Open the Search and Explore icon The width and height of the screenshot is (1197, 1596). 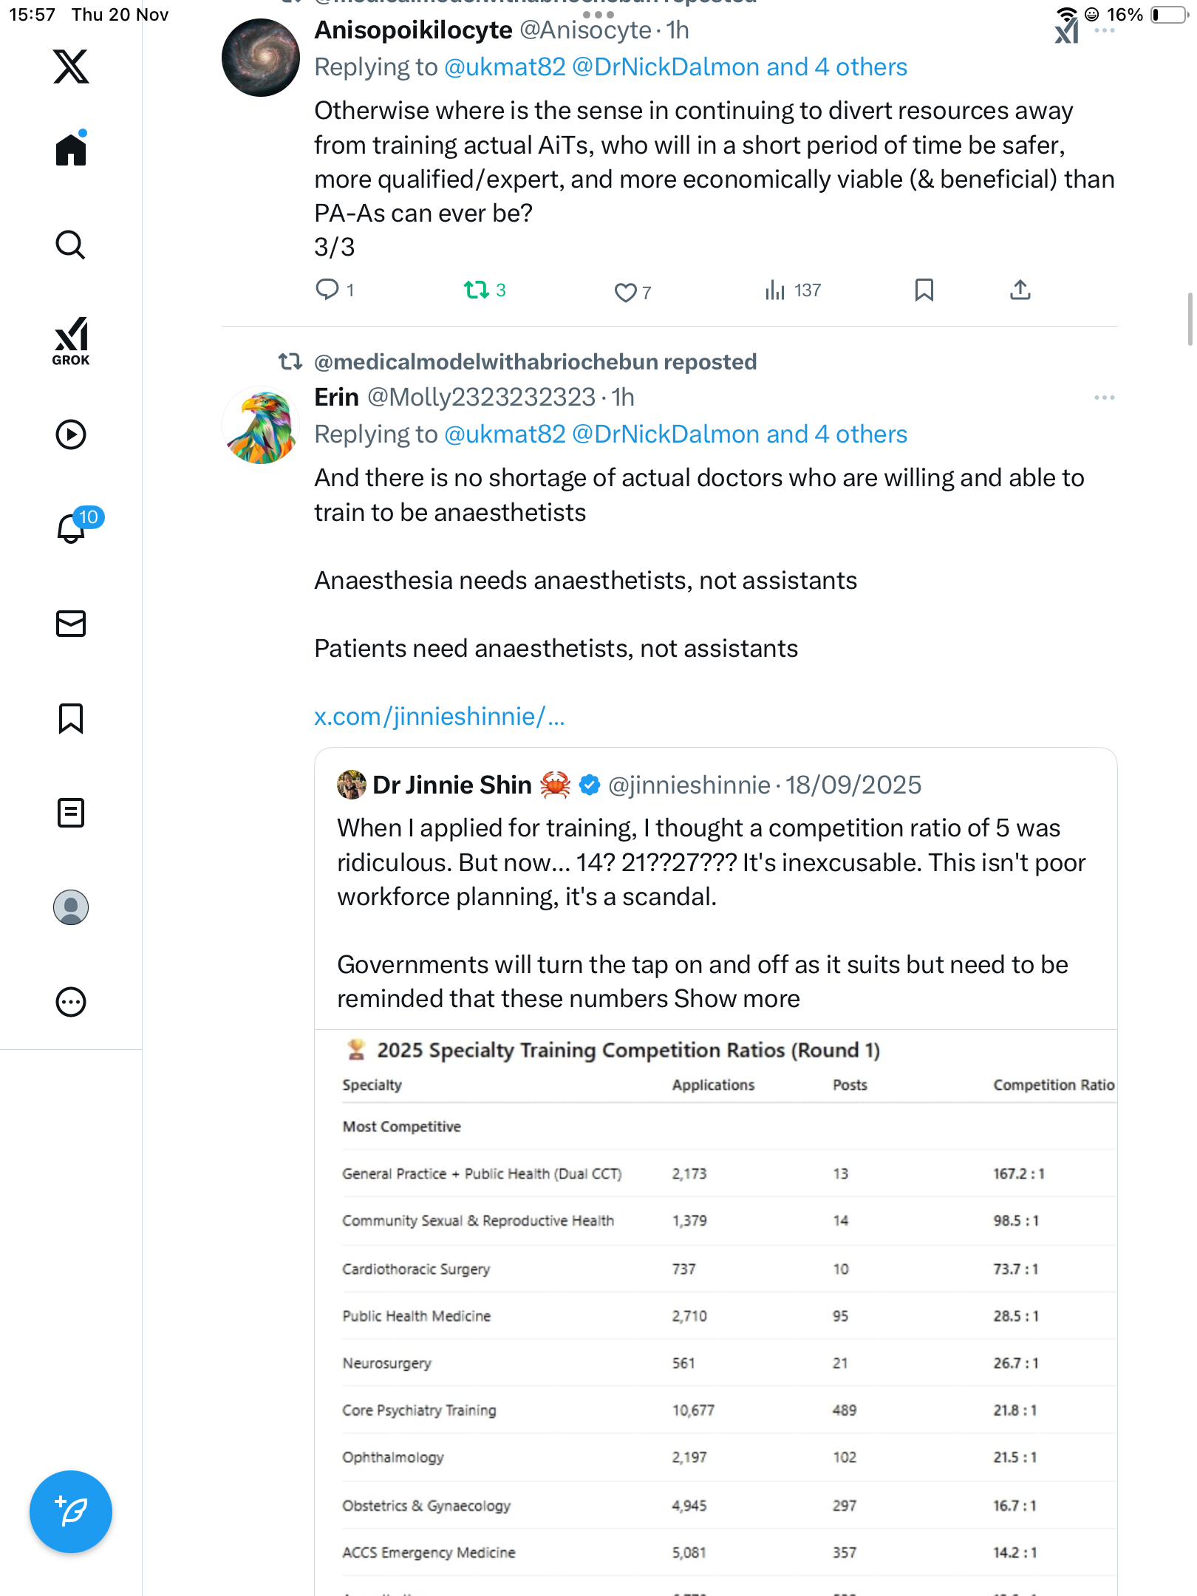tap(71, 245)
